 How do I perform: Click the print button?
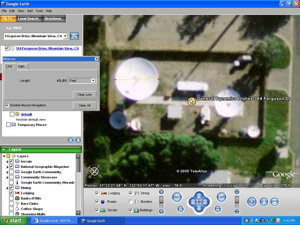tap(264, 202)
